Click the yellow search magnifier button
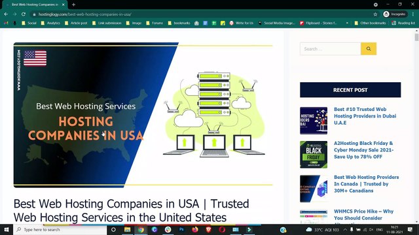The width and height of the screenshot is (419, 235). pyautogui.click(x=369, y=49)
